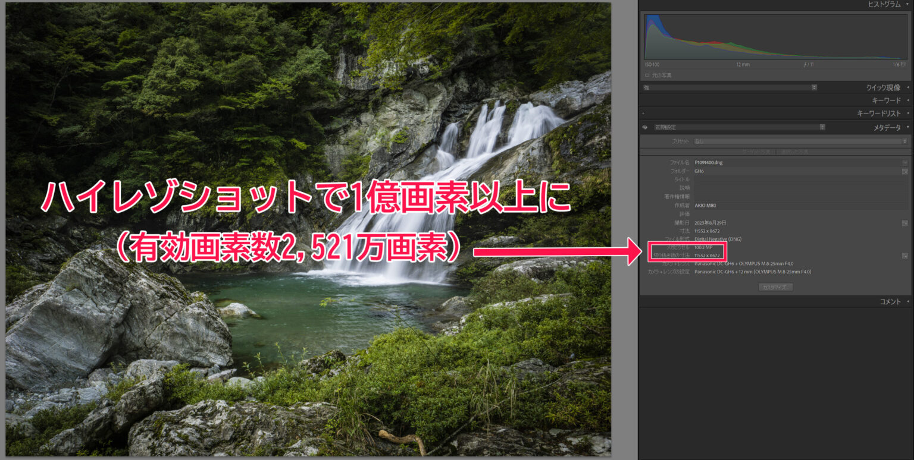This screenshot has width=914, height=460.
Task: Toggle the 元の写真 original photo indicator
Action: [x=647, y=75]
